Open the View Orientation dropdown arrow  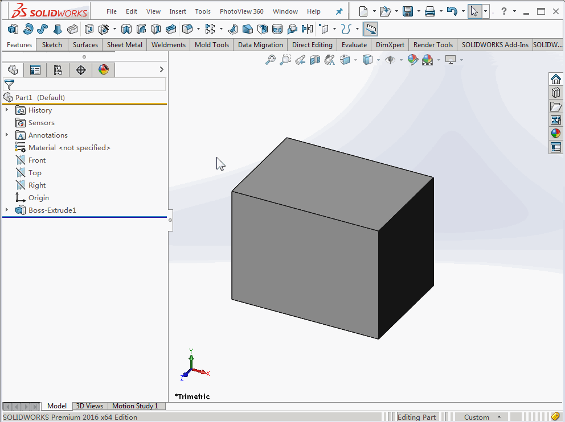tap(355, 60)
